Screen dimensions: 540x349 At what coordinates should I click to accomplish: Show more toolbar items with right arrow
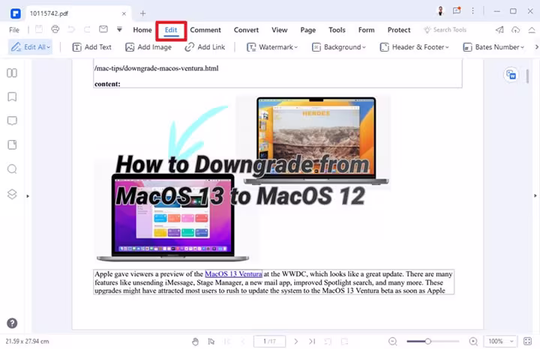click(x=536, y=47)
